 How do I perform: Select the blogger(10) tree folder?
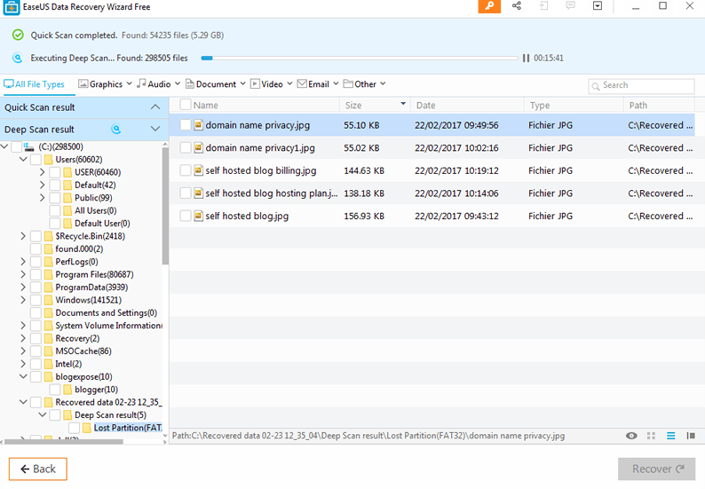pos(96,390)
